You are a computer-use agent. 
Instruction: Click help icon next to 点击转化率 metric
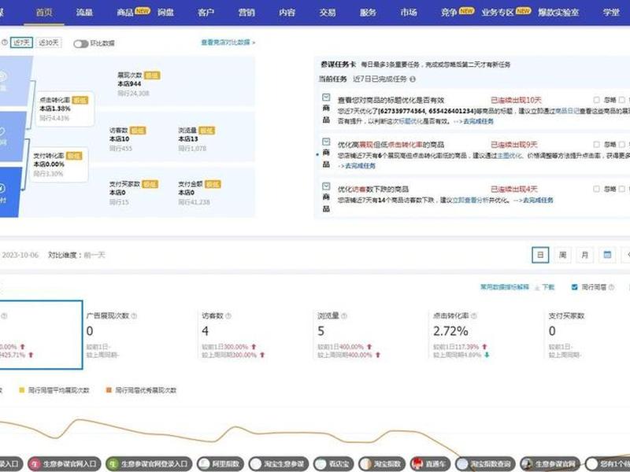(x=474, y=316)
